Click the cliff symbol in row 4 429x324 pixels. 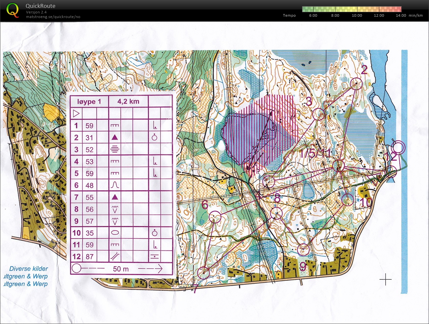pos(115,161)
